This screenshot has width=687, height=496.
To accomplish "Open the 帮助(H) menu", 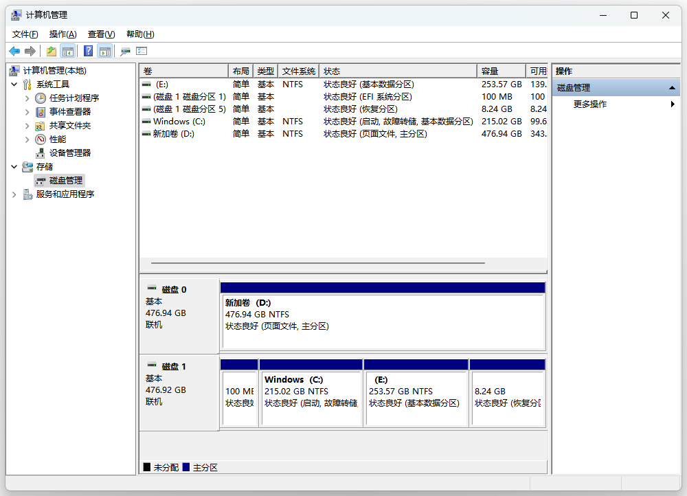I will tap(140, 34).
